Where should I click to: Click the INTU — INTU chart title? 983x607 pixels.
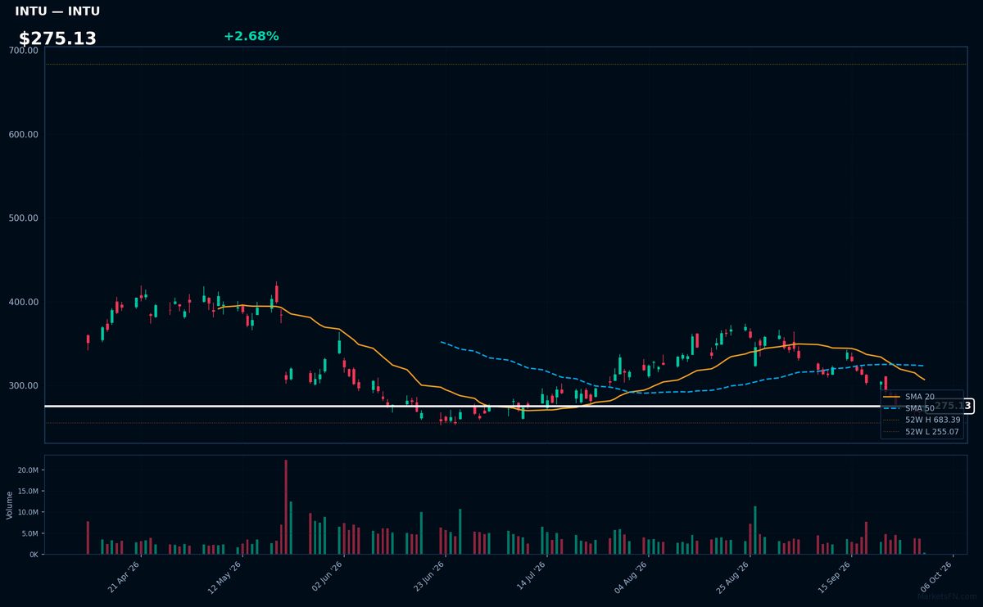click(x=57, y=11)
